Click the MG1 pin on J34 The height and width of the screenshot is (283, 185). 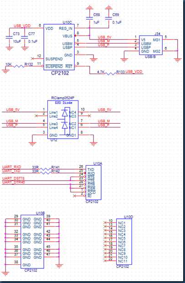point(157,40)
